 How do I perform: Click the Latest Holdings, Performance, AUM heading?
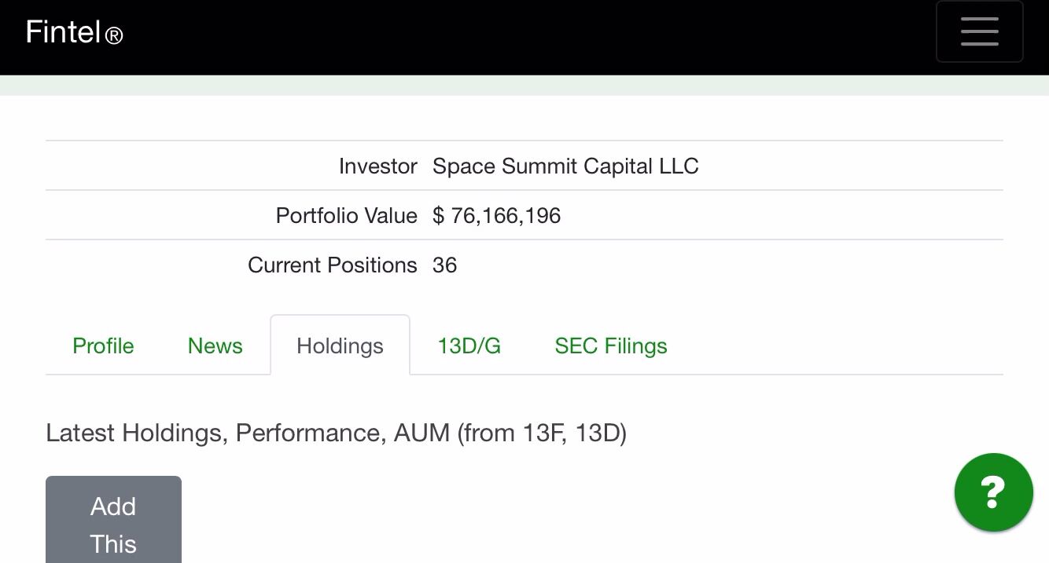[336, 433]
